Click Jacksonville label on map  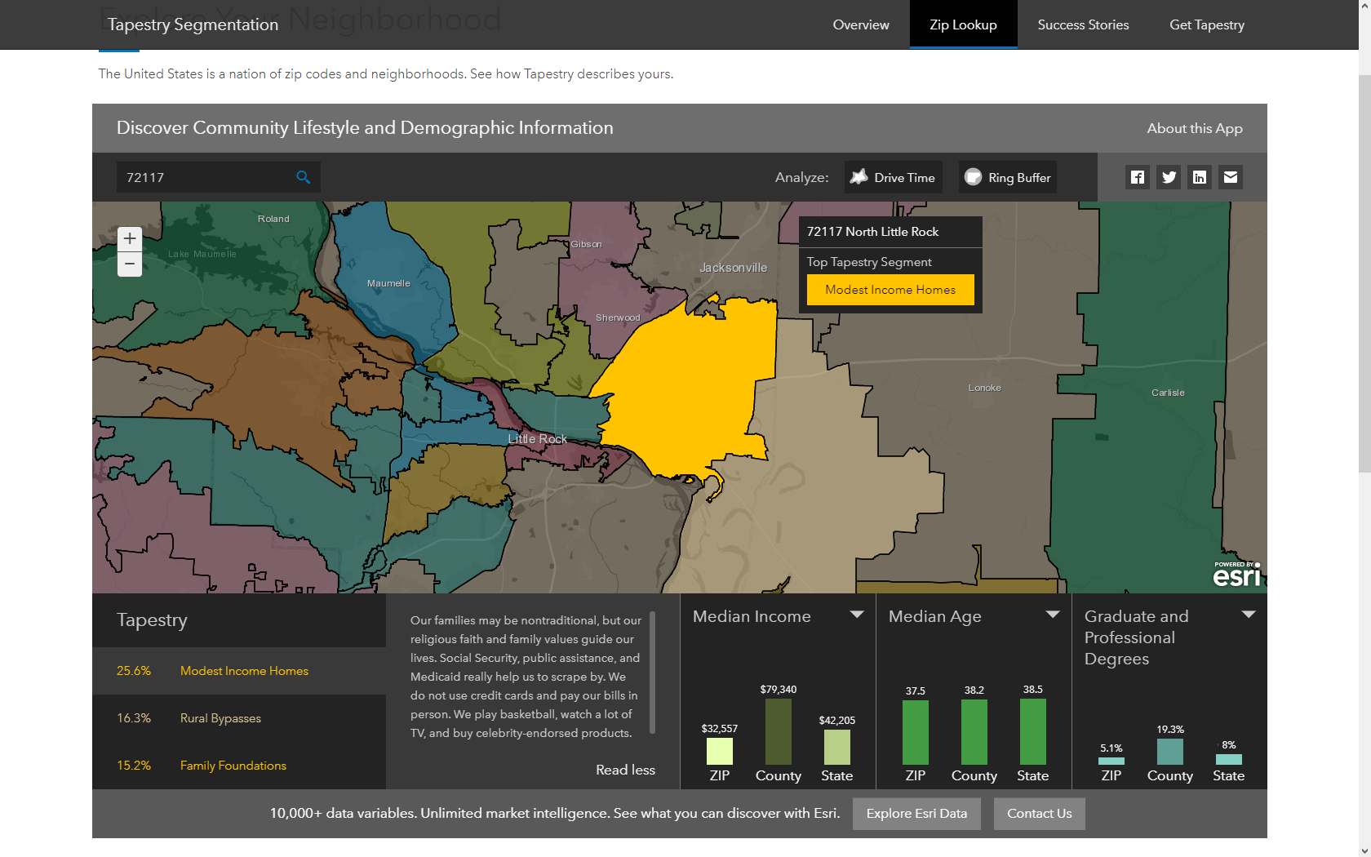733,268
